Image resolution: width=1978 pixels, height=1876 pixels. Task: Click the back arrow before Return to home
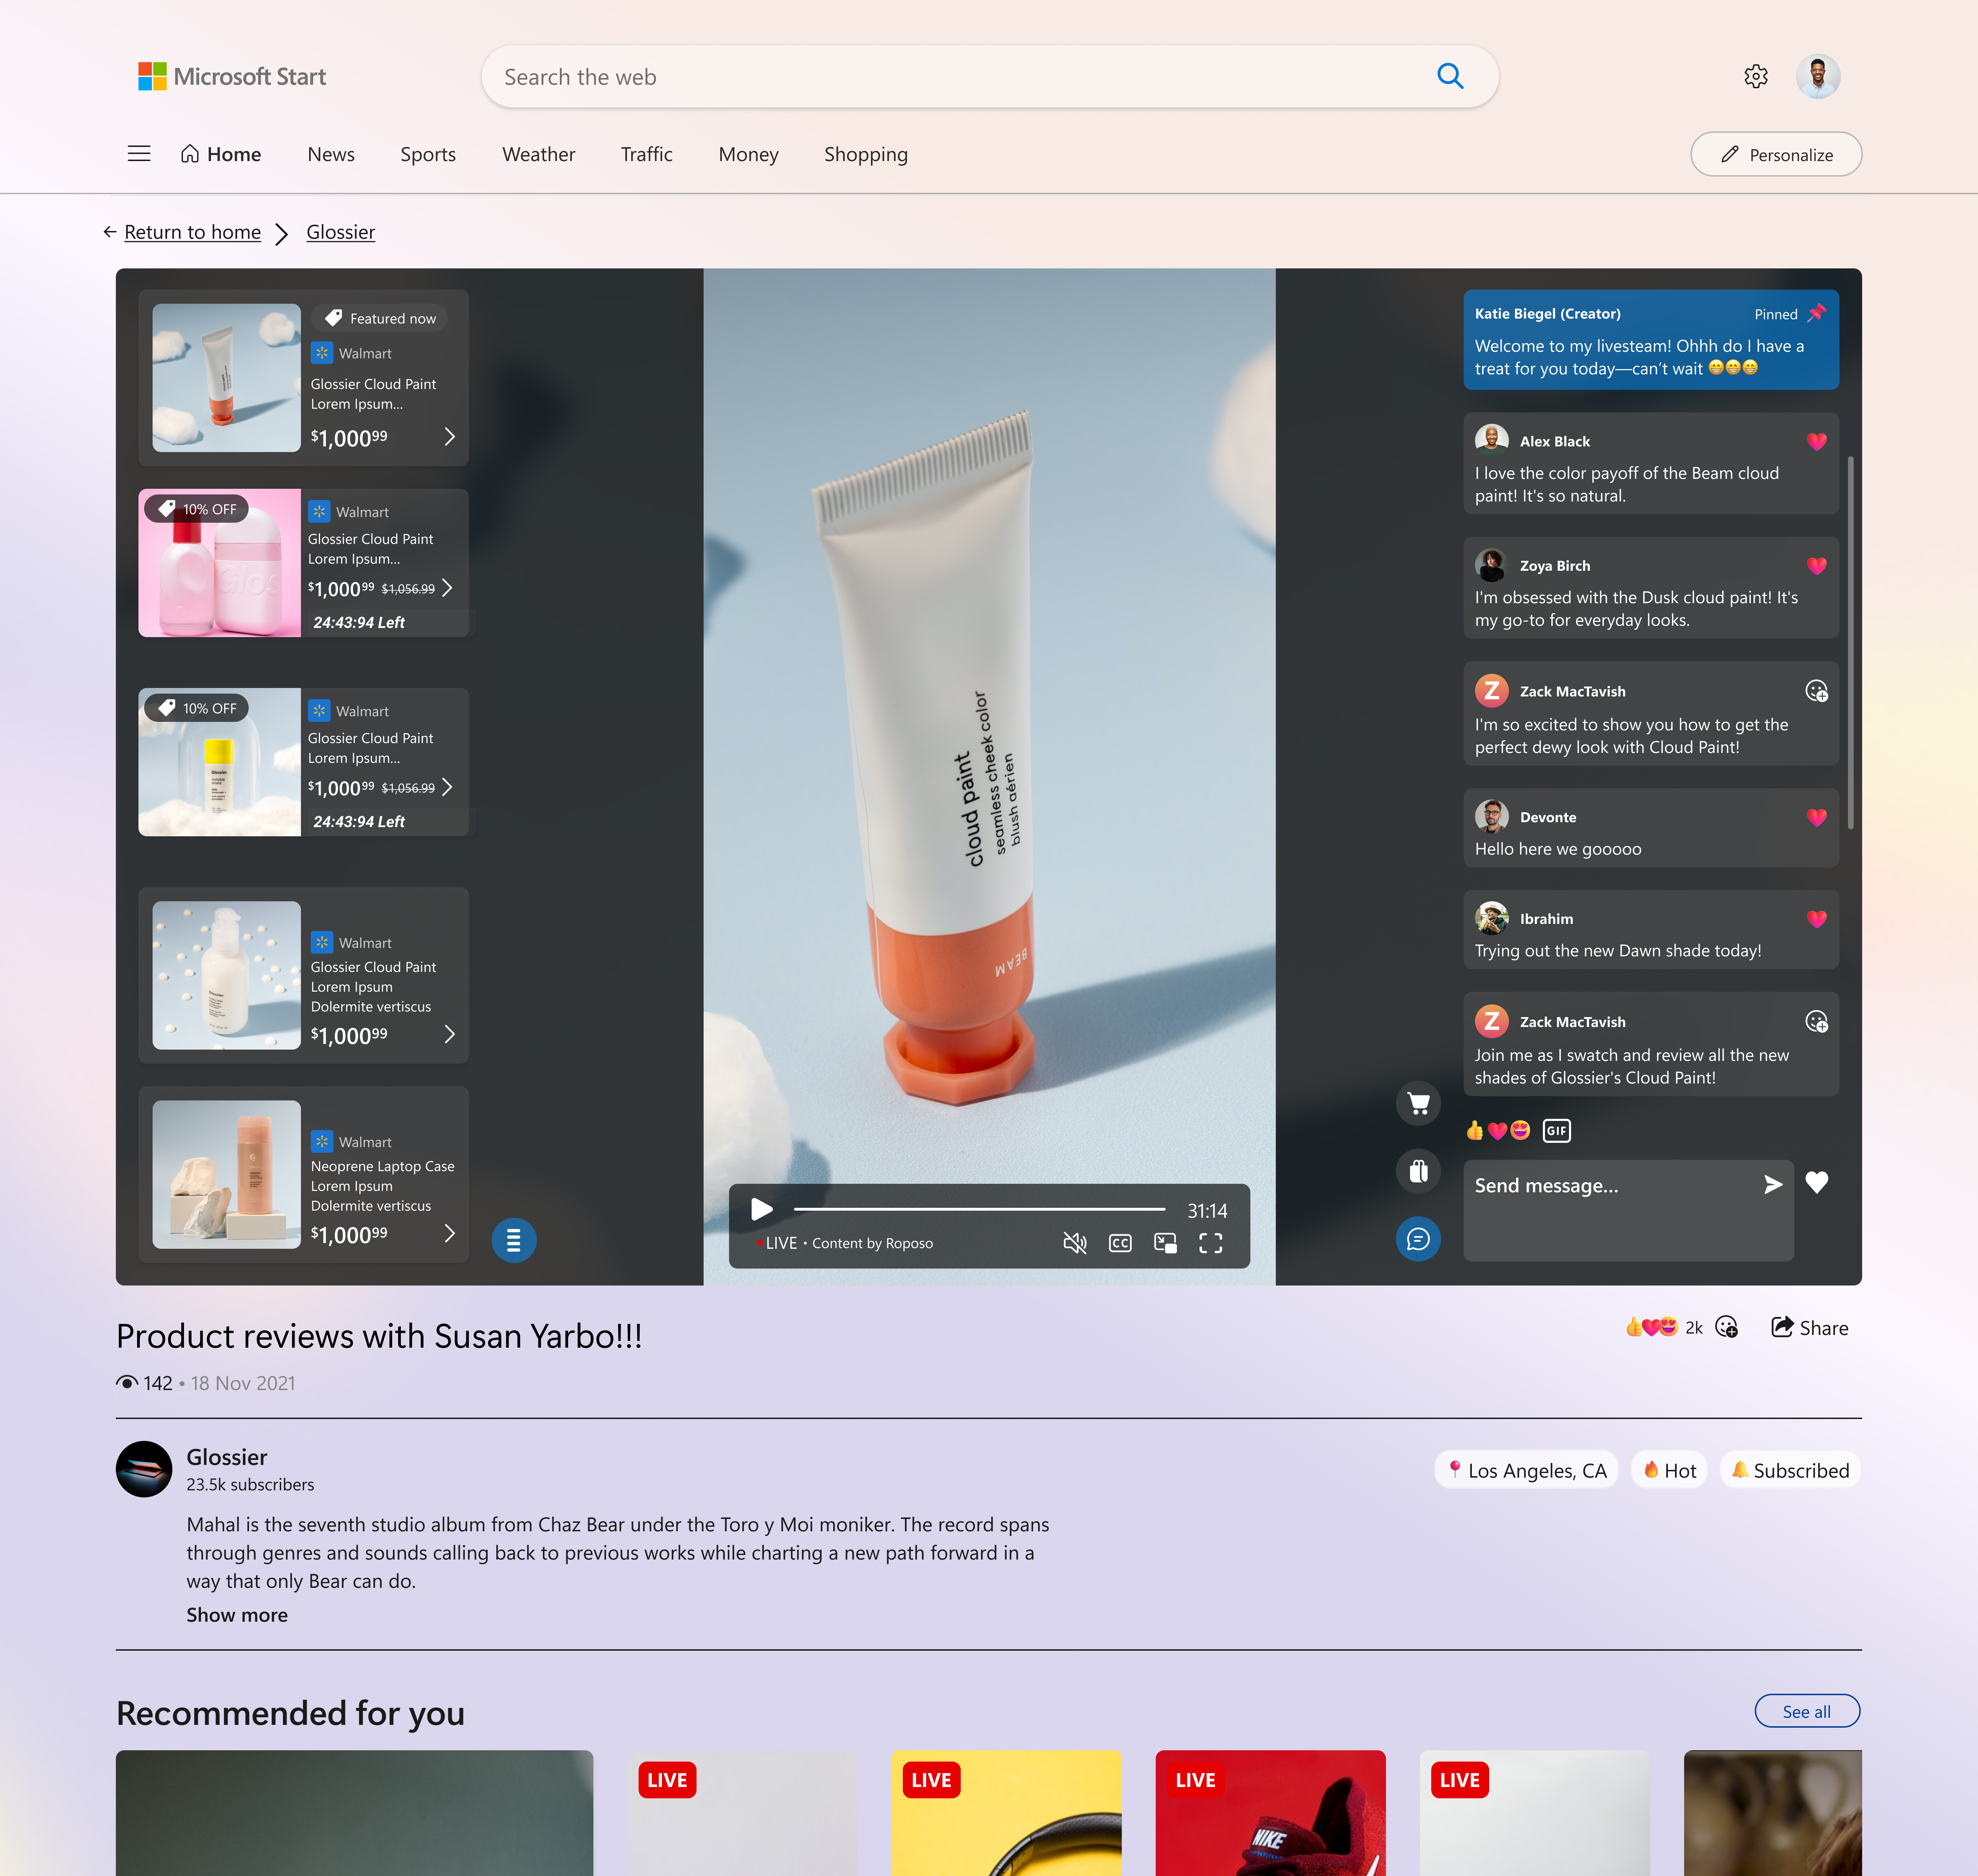point(110,232)
